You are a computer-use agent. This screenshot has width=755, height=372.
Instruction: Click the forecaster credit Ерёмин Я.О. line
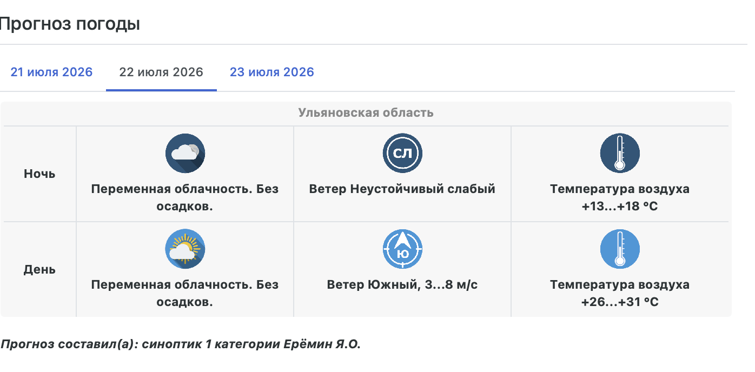(181, 344)
